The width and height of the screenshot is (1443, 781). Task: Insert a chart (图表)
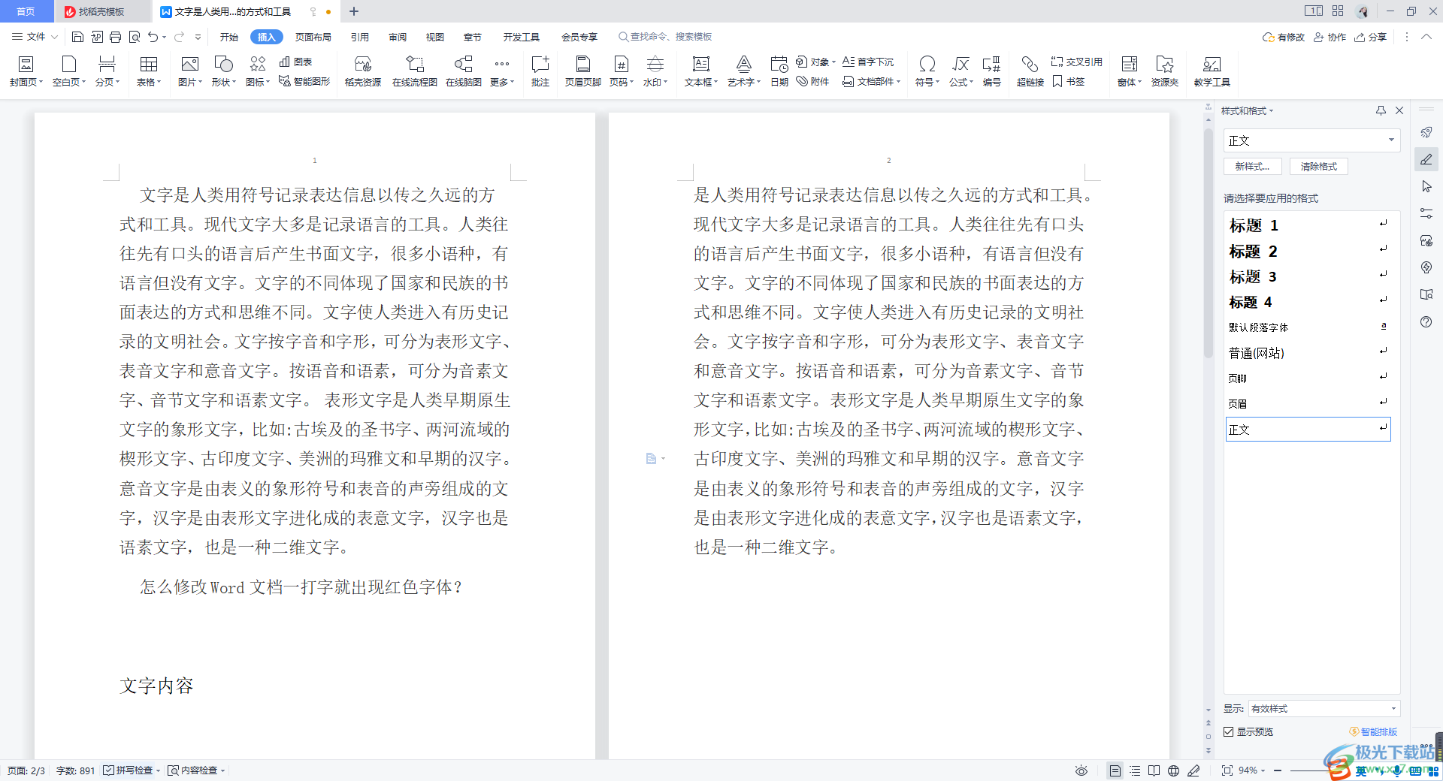pyautogui.click(x=295, y=62)
